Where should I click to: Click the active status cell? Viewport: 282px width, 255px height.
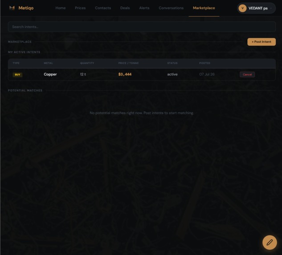pyautogui.click(x=172, y=74)
